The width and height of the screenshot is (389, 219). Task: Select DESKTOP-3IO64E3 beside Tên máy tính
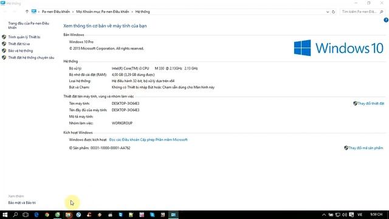click(125, 103)
